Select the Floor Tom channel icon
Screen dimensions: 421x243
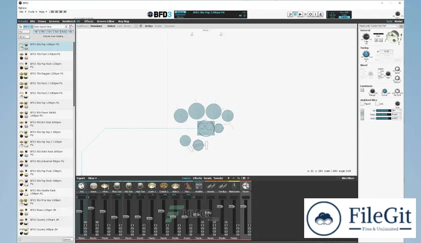click(x=117, y=186)
